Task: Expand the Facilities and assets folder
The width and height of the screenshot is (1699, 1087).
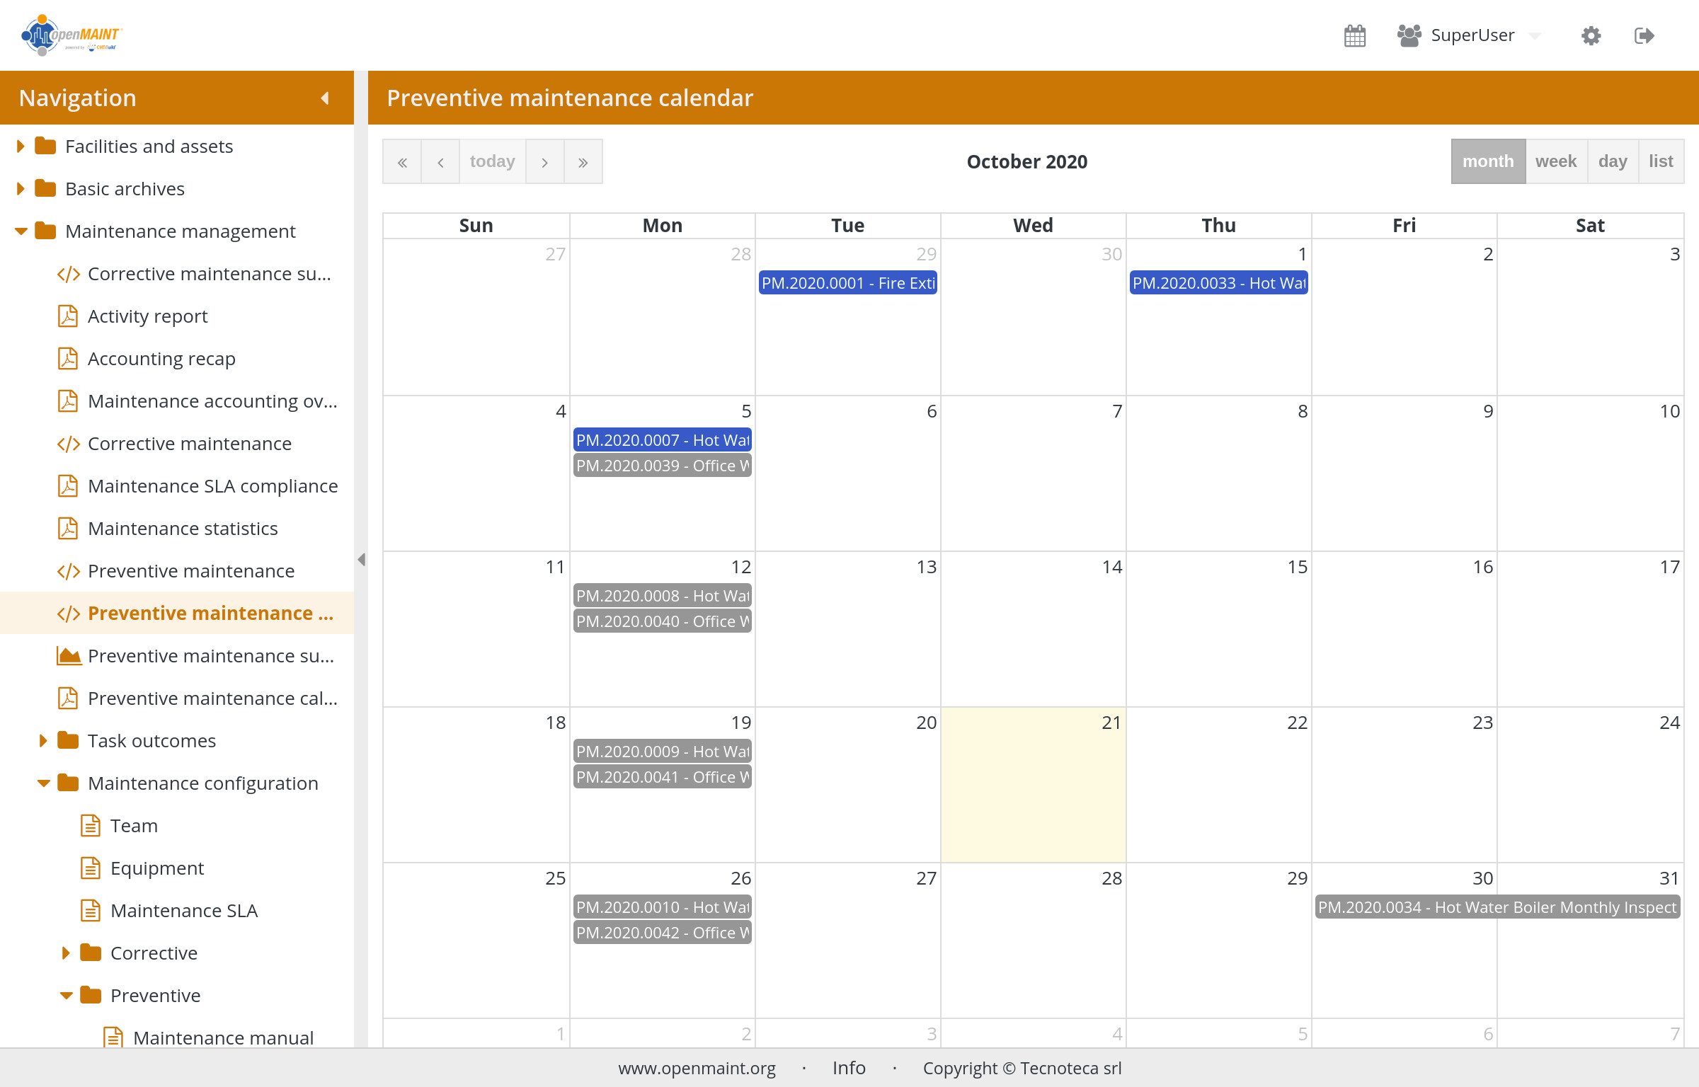Action: (21, 146)
